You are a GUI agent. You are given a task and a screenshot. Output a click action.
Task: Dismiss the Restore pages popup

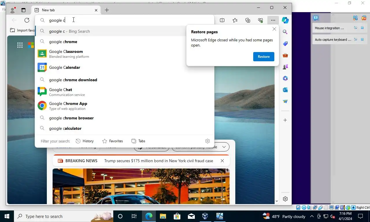click(x=274, y=29)
